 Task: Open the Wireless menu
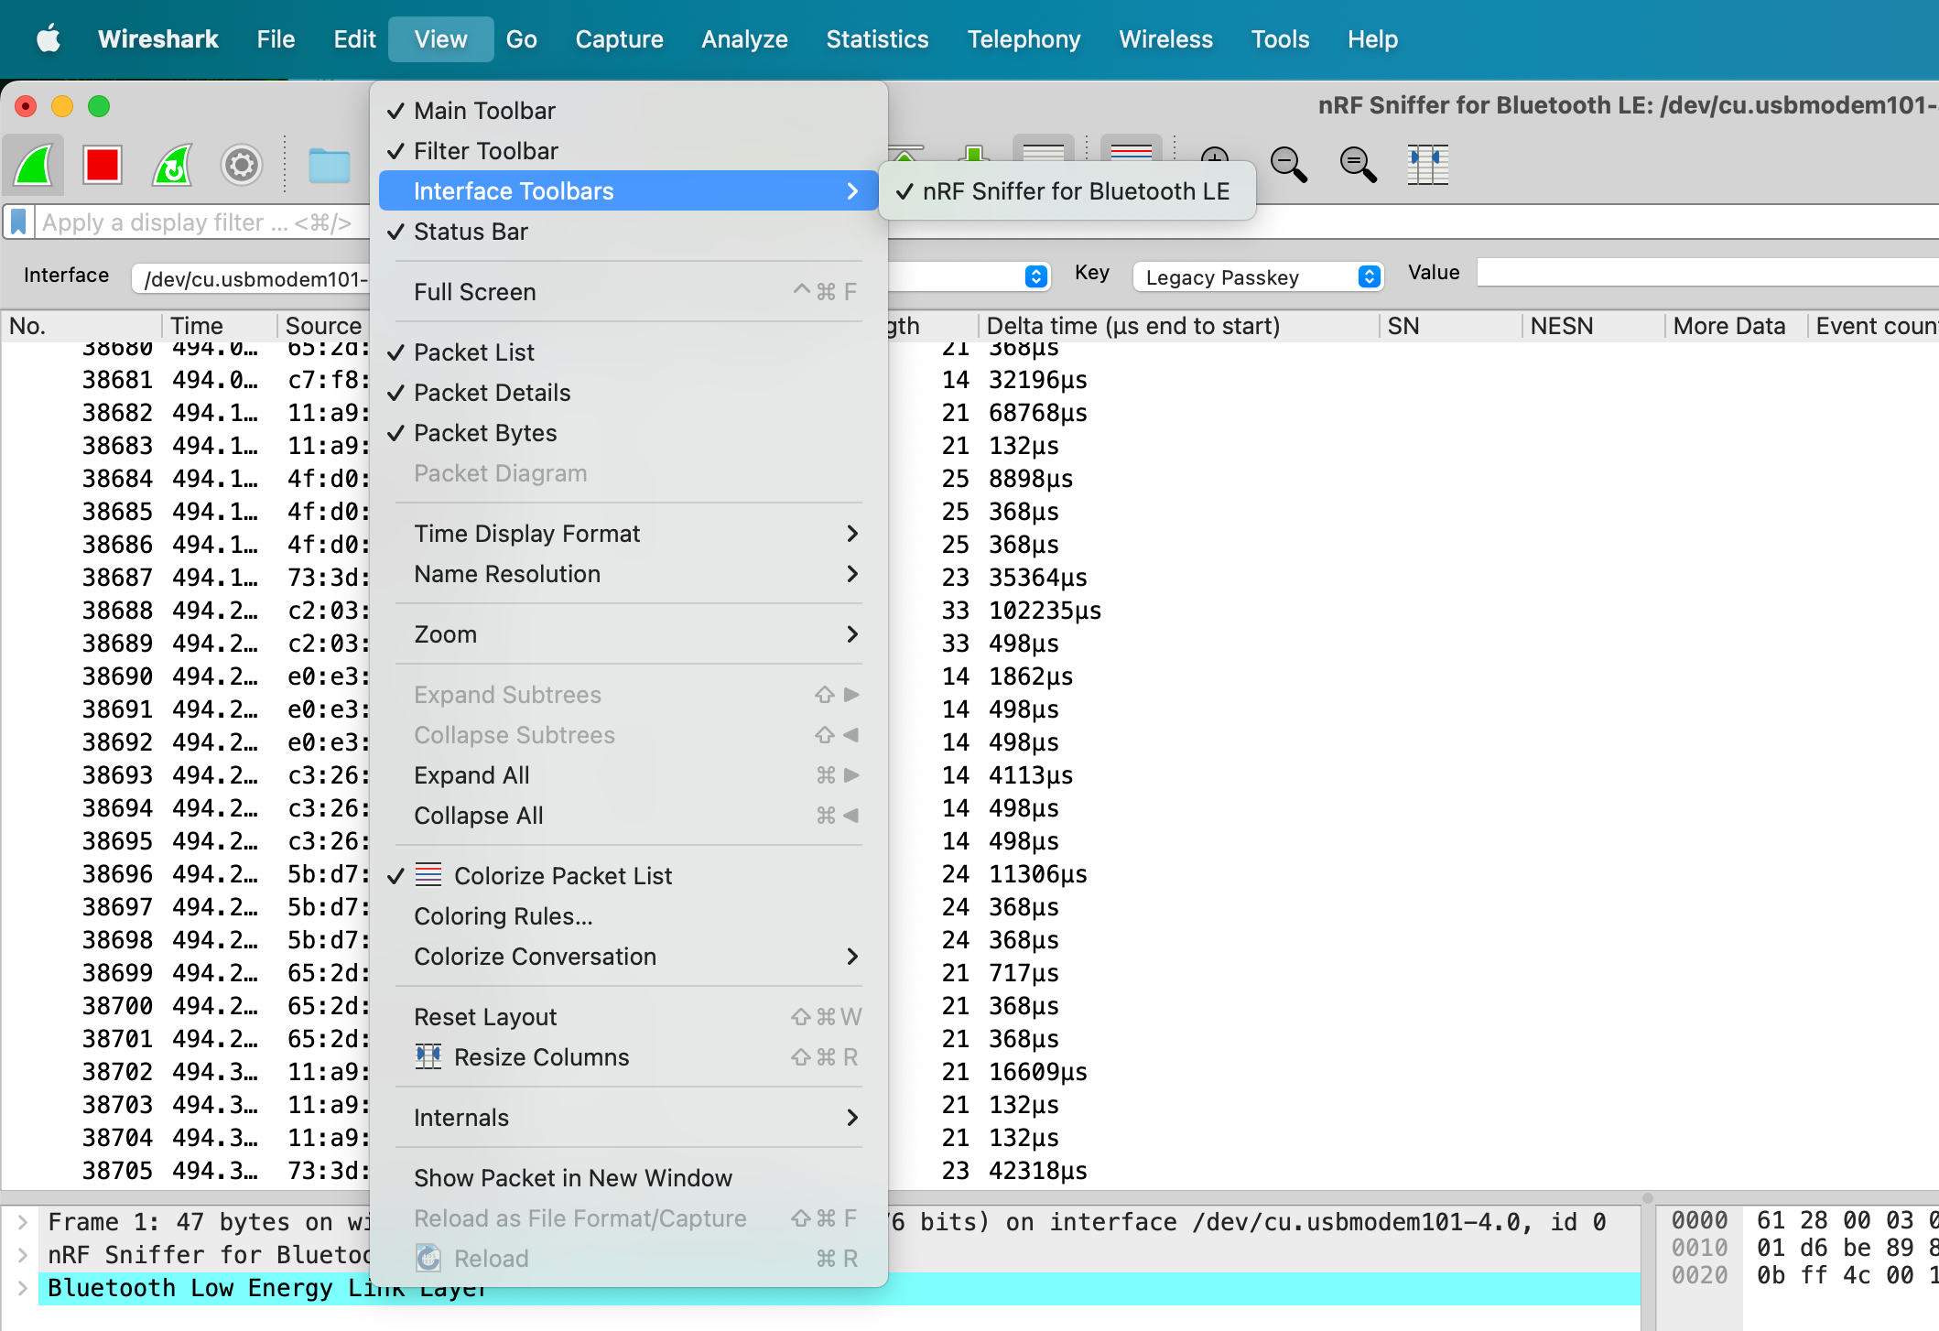point(1164,38)
